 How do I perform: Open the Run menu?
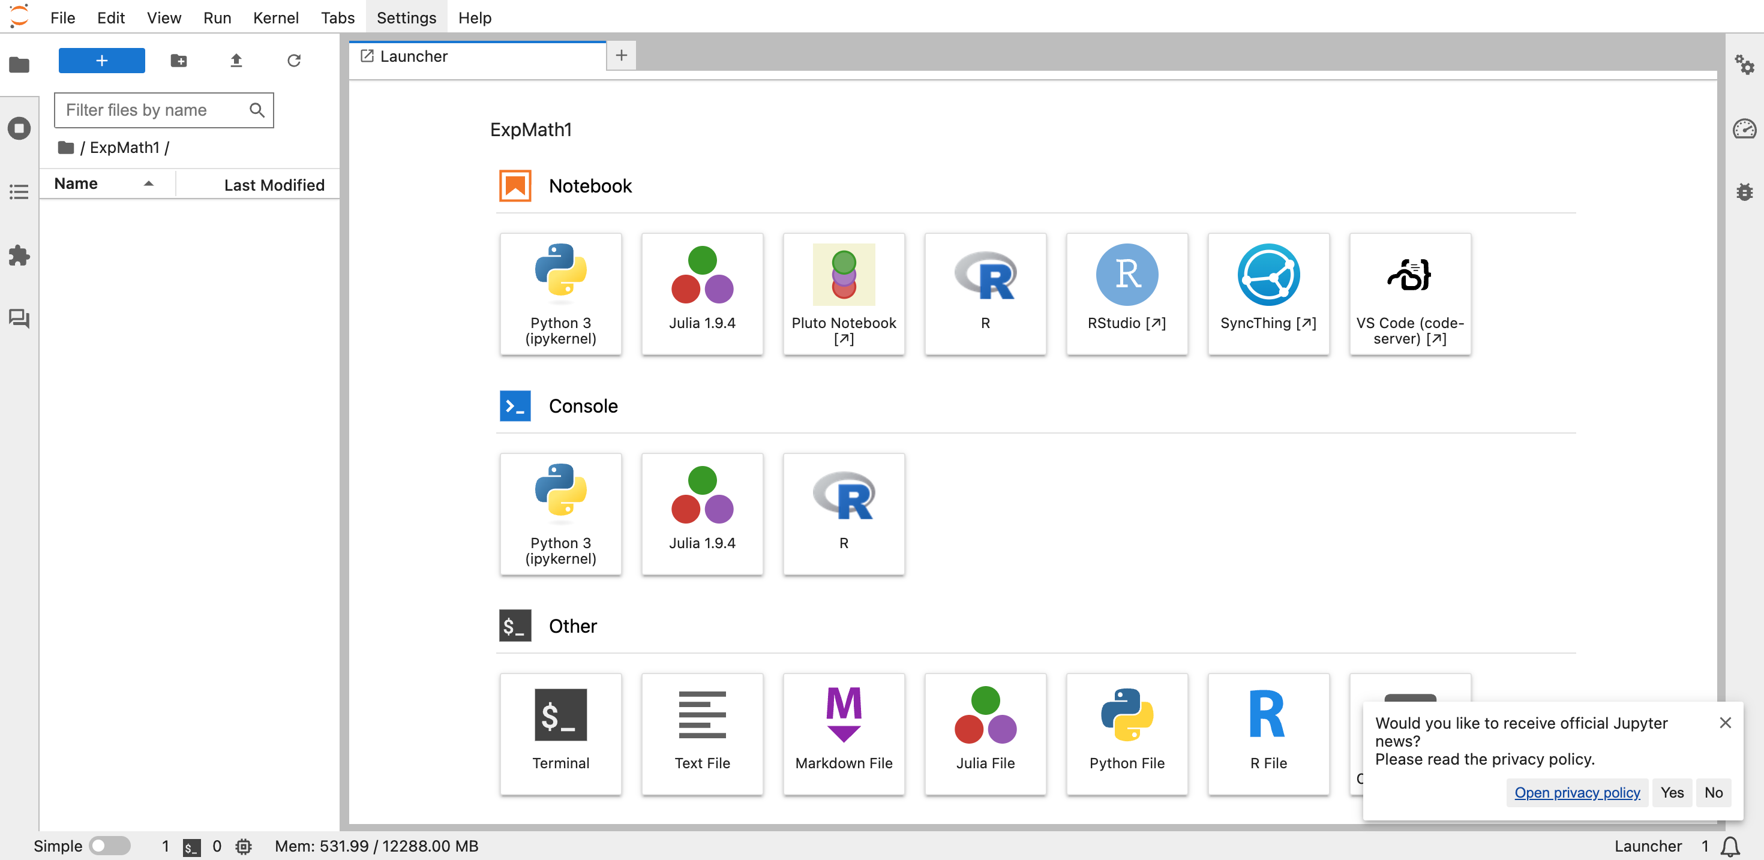click(217, 18)
